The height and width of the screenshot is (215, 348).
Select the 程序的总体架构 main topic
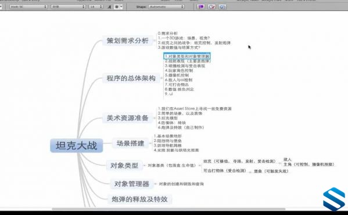click(x=131, y=78)
